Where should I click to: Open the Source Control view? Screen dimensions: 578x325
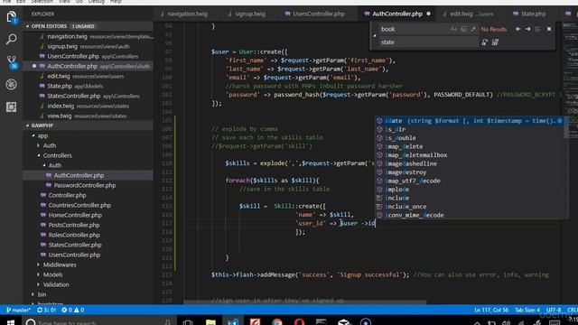(x=11, y=62)
